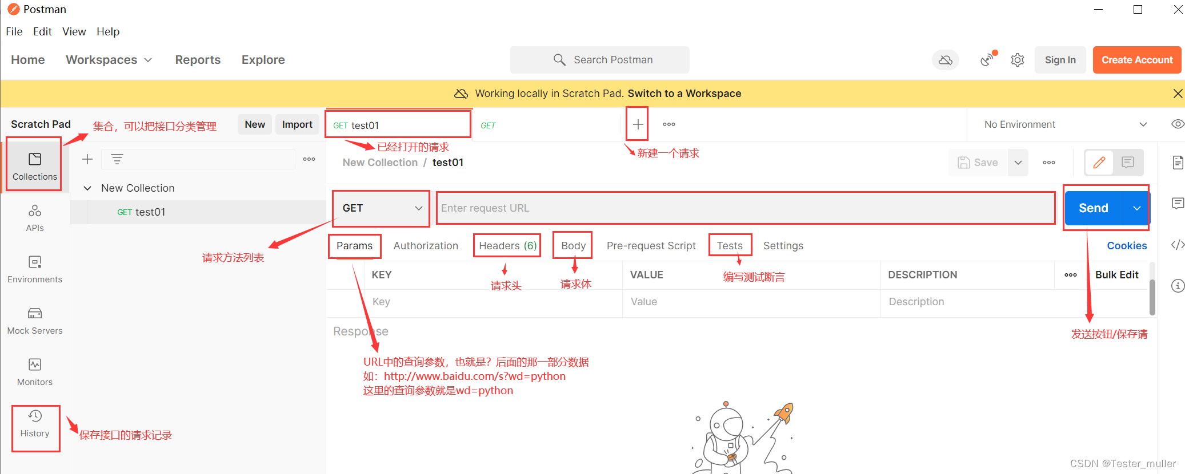
Task: Open the GET method dropdown
Action: point(381,208)
